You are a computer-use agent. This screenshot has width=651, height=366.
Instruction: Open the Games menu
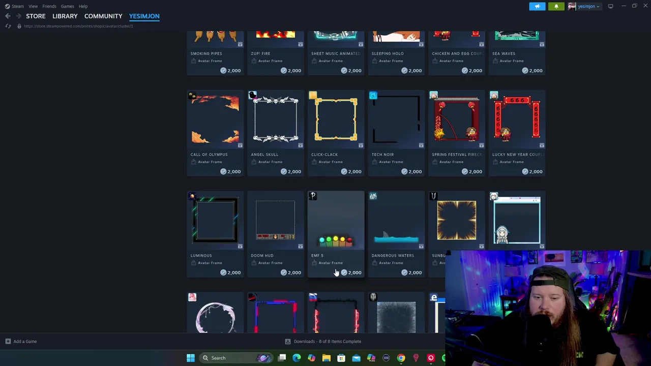point(67,6)
